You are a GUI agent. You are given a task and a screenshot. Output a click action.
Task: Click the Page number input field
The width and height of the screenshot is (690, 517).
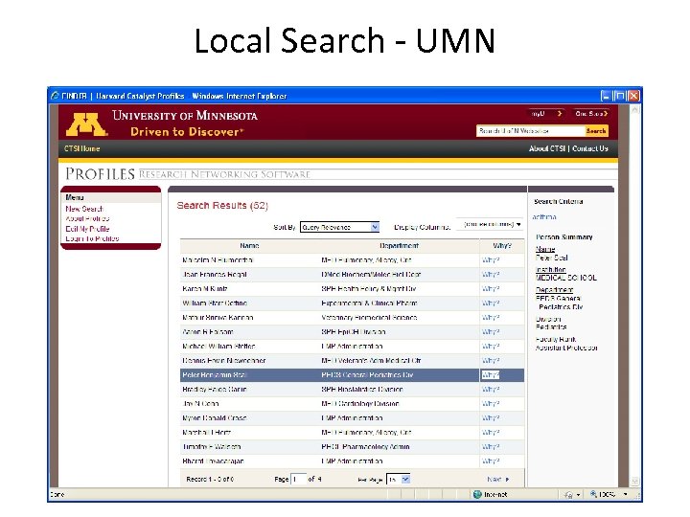[298, 480]
